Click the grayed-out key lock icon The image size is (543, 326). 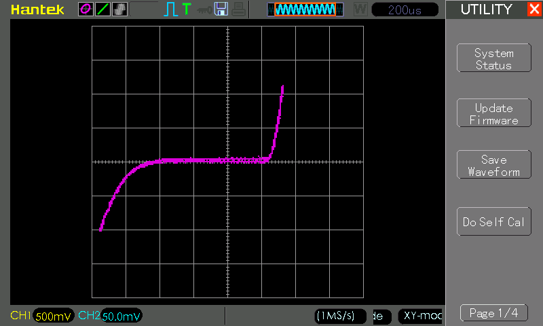(x=204, y=10)
